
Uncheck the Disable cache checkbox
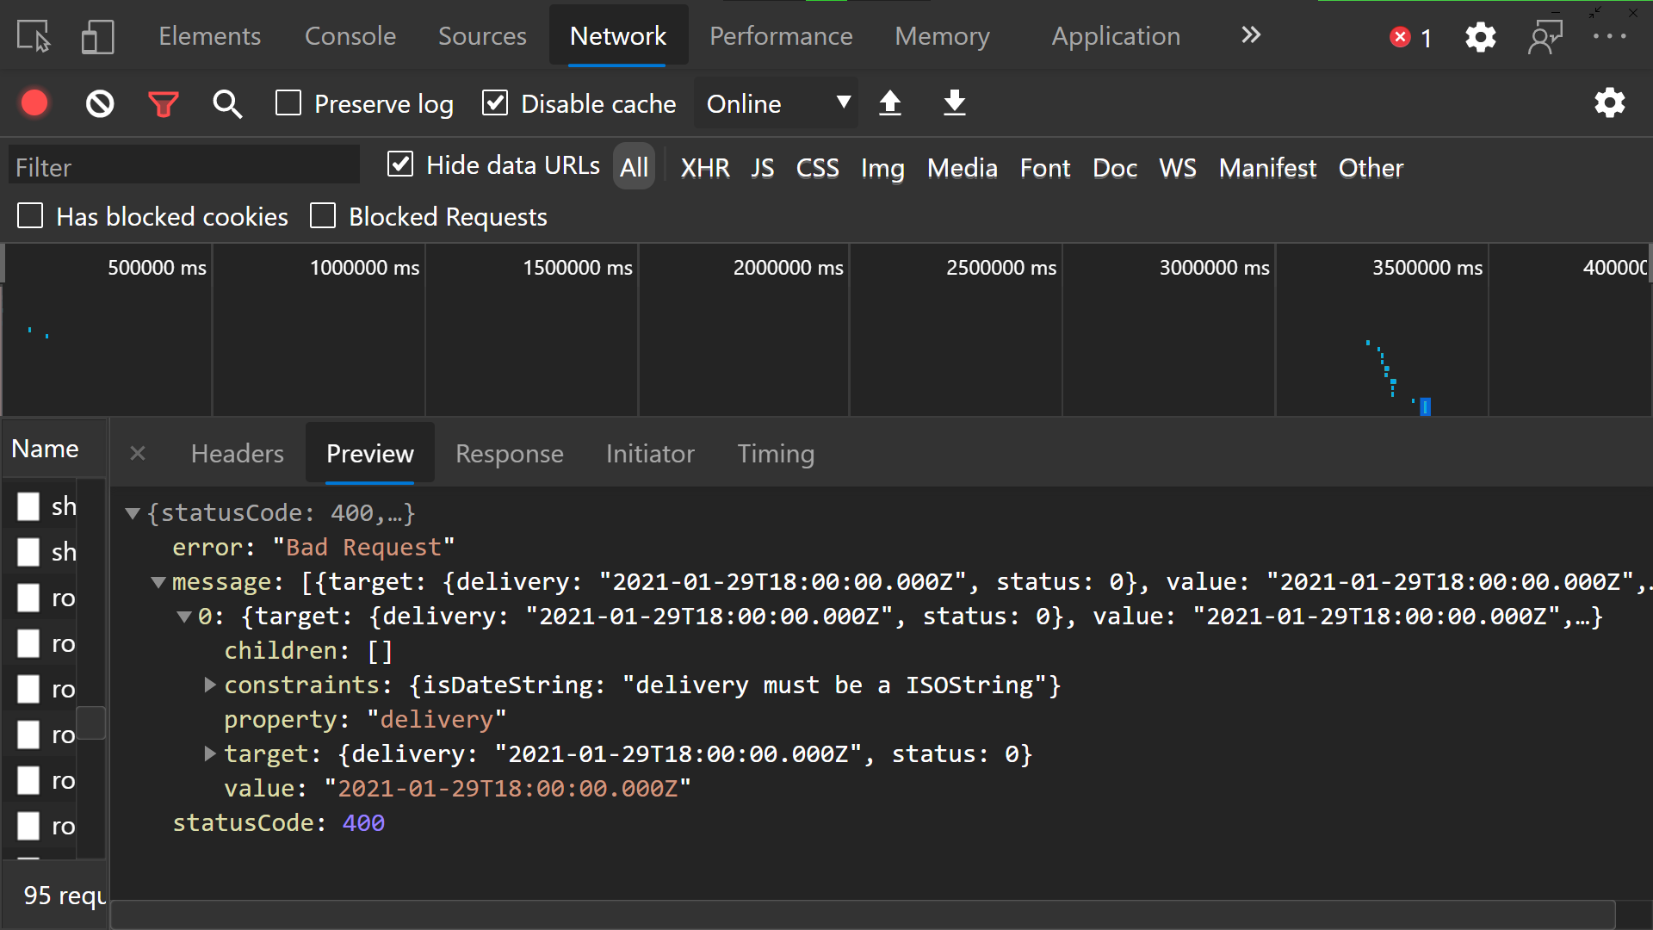(495, 103)
